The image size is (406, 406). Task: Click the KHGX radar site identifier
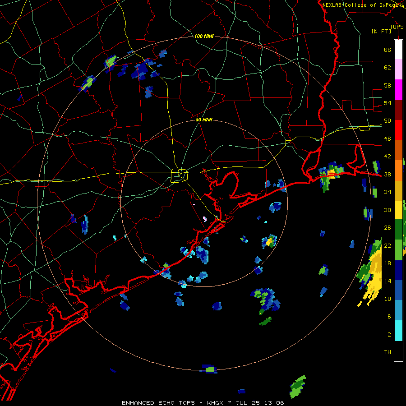pos(215,403)
